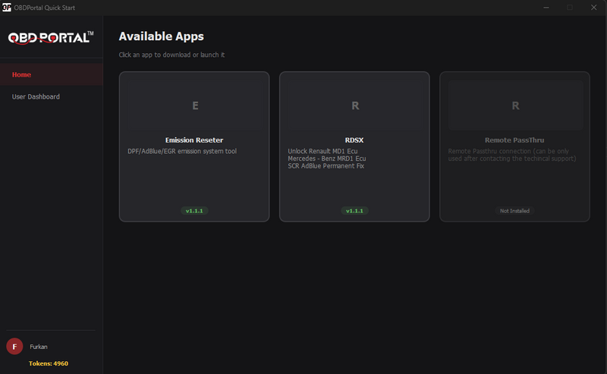Click the Remote PassThru 'R' placeholder icon

(x=515, y=105)
